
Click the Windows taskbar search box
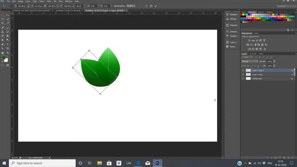(42, 163)
